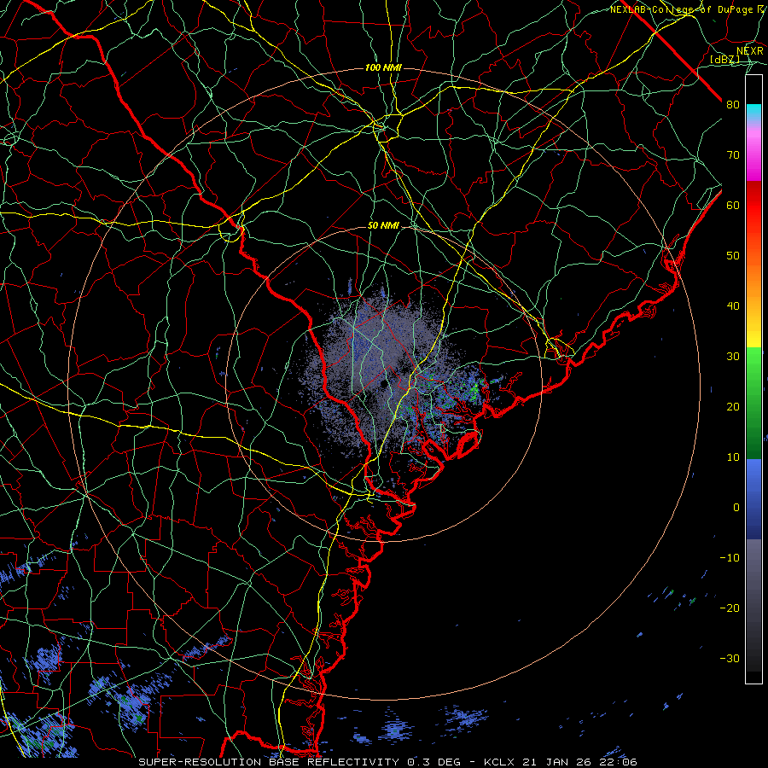Click the Super-Resolution Base Reflectivity caption
The height and width of the screenshot is (768, 768).
click(x=269, y=762)
